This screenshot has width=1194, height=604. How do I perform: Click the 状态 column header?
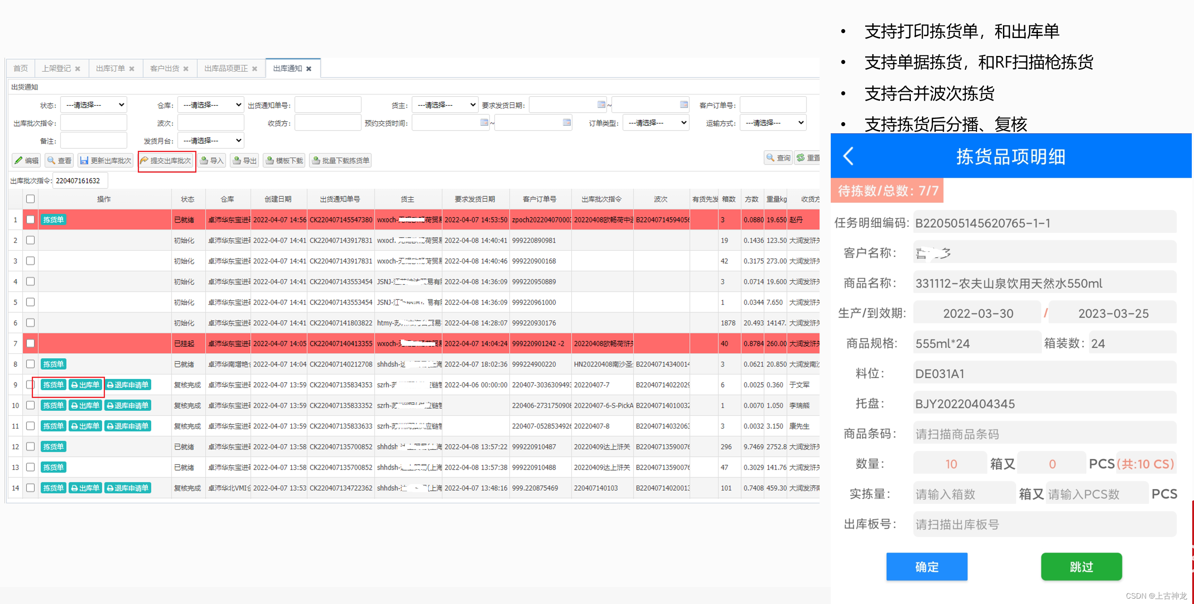pos(188,199)
